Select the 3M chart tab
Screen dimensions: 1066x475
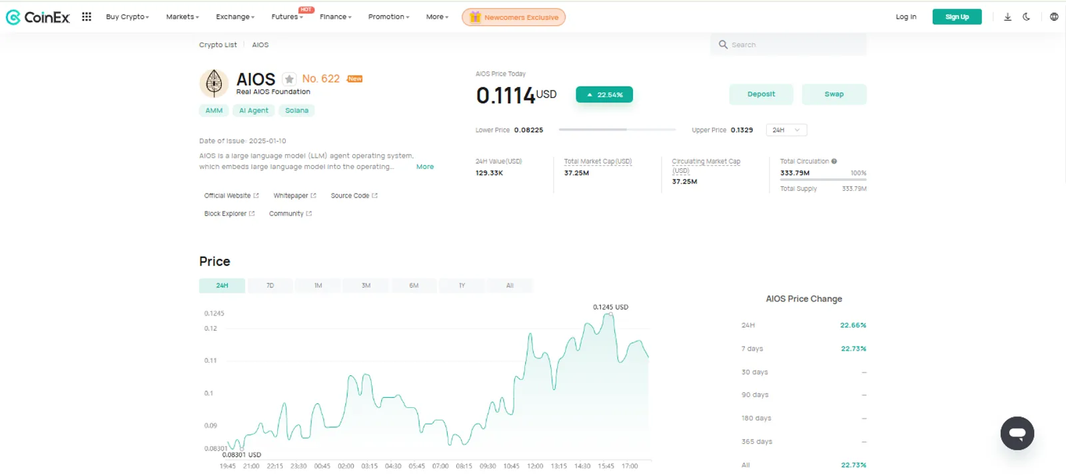click(x=366, y=285)
